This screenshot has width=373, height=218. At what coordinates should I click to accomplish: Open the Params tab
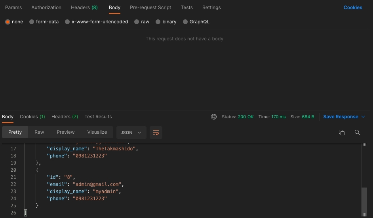[x=13, y=8]
